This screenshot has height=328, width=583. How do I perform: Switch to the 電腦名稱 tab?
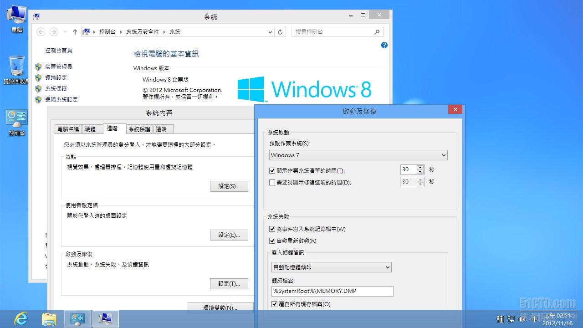click(68, 129)
